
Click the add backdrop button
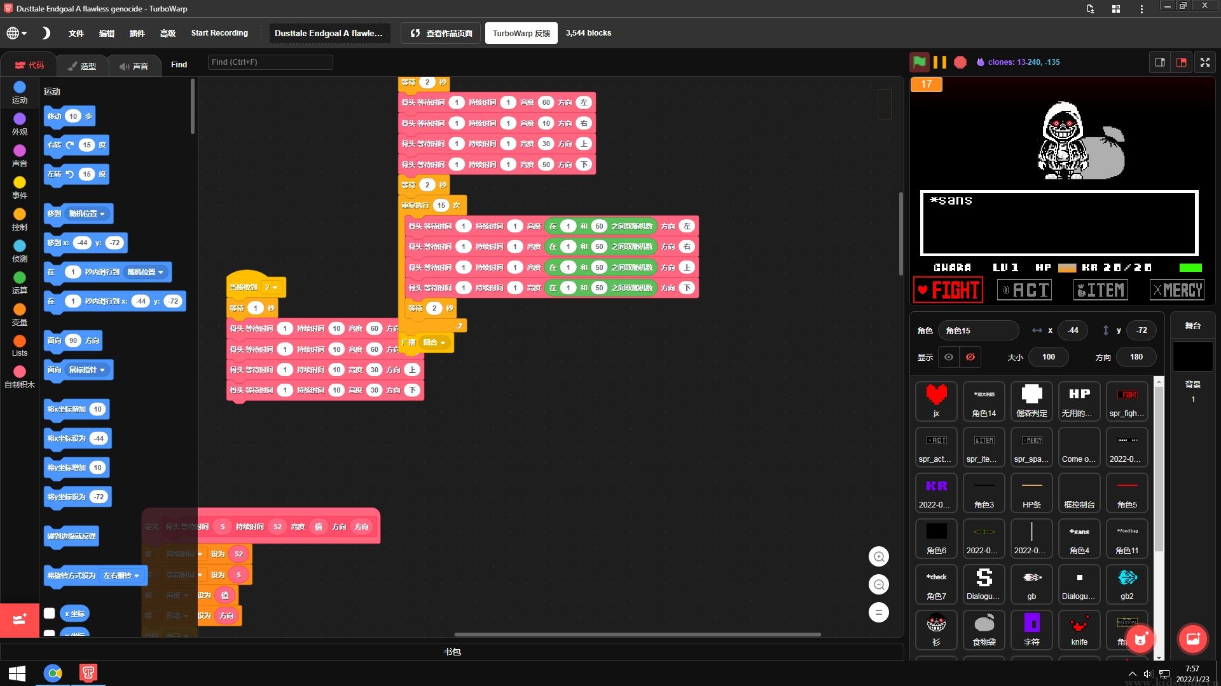pos(1193,638)
